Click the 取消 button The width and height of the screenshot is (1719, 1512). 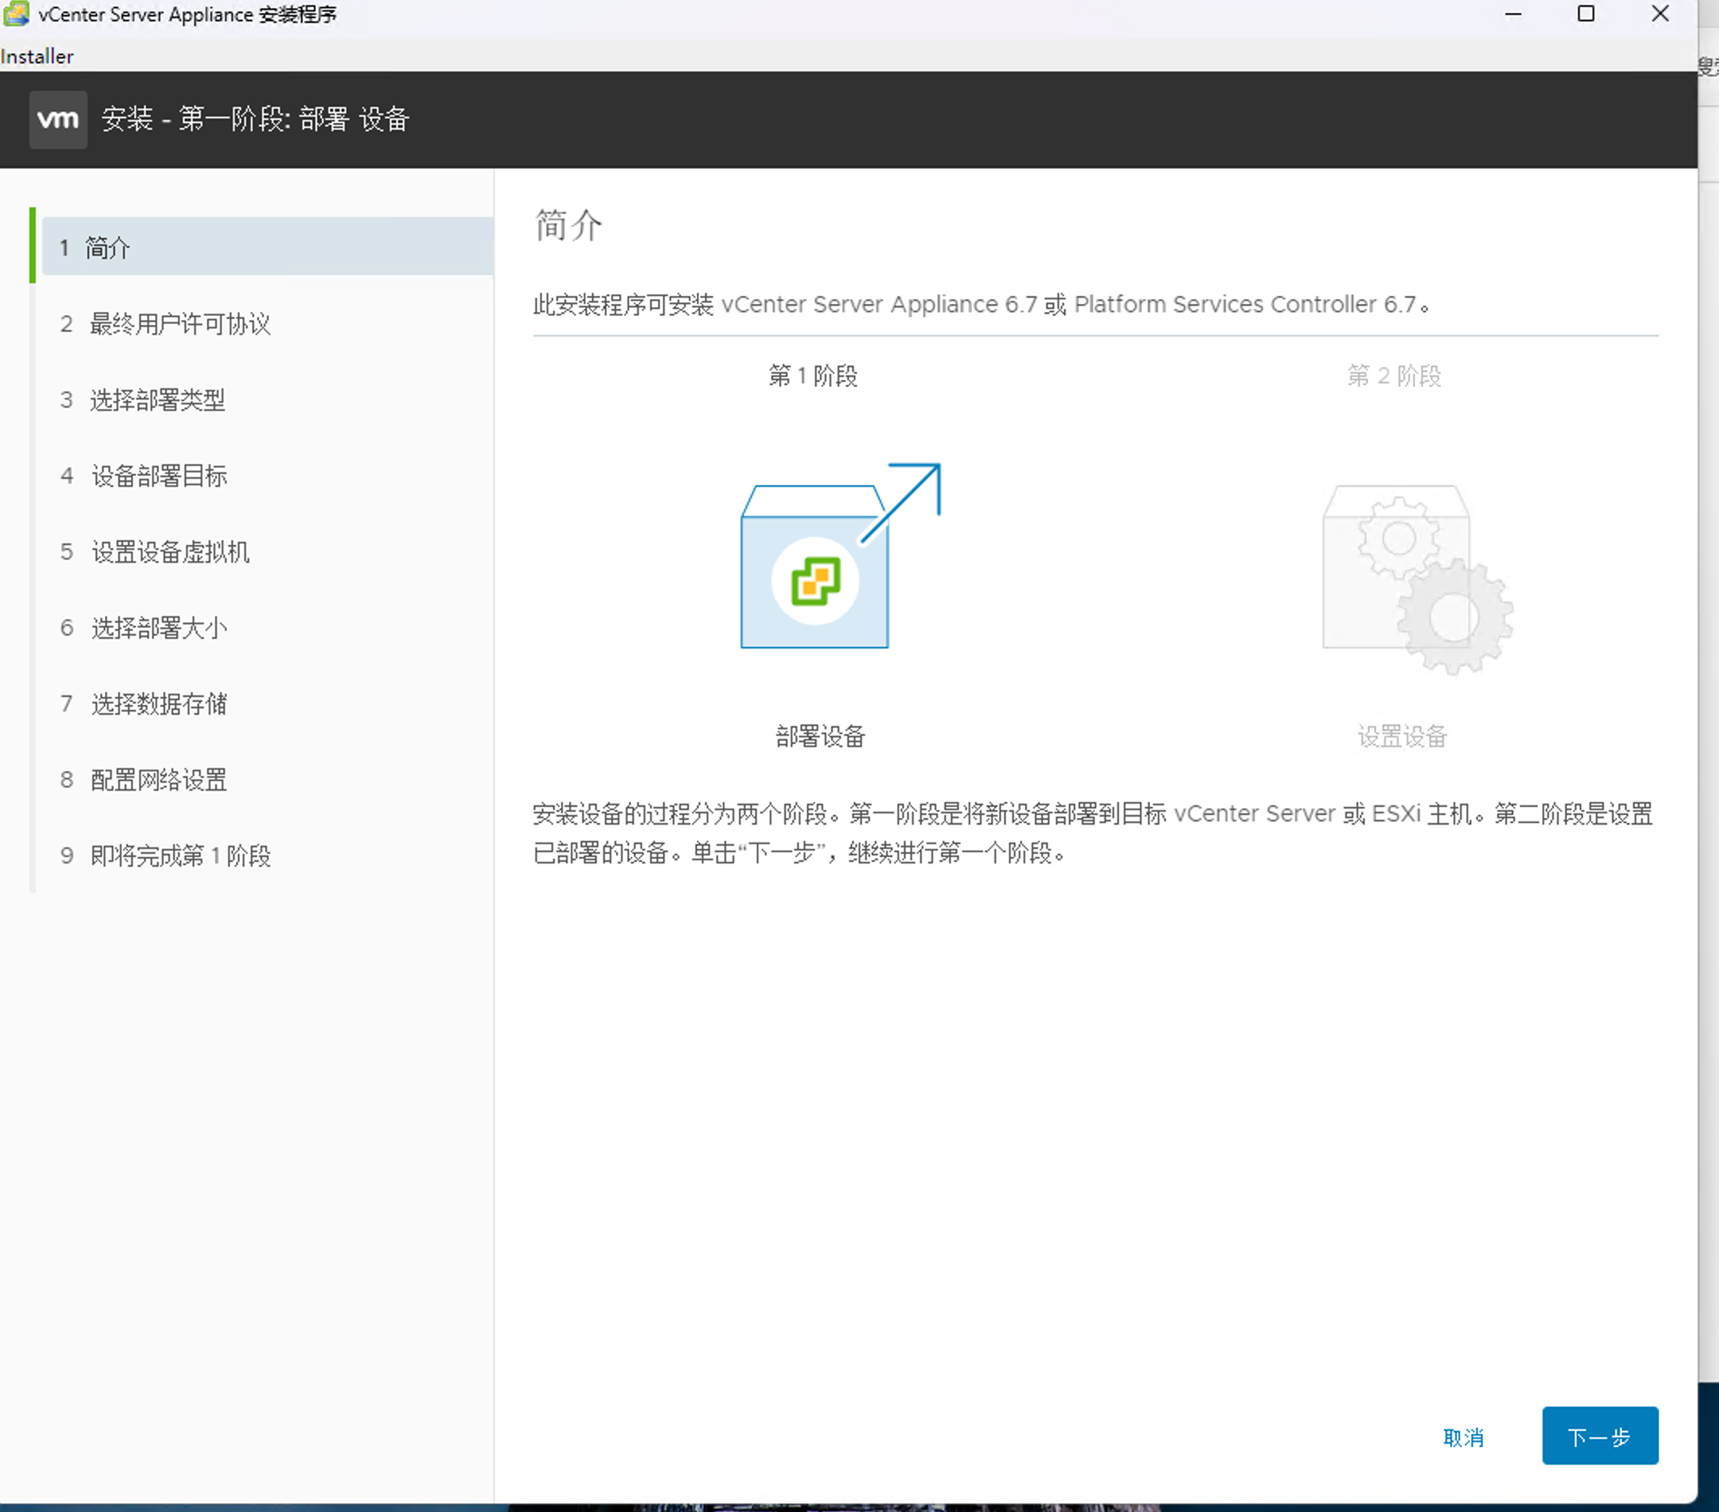pyautogui.click(x=1463, y=1437)
